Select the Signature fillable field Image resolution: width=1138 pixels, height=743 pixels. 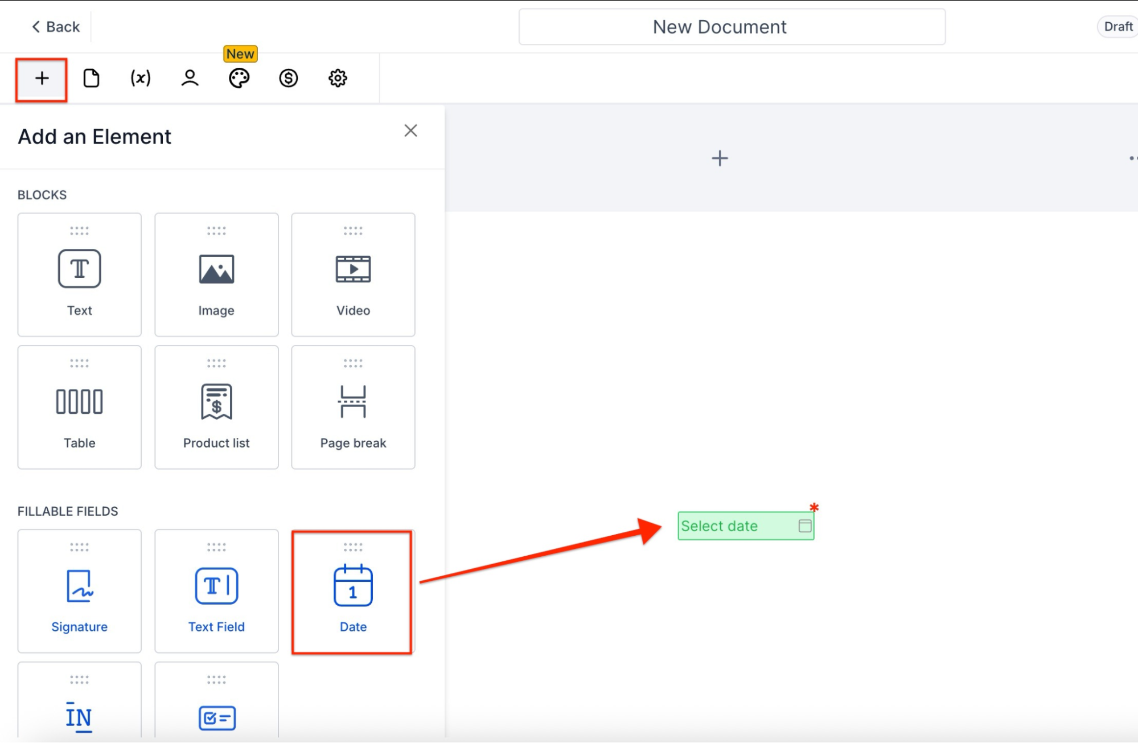(x=80, y=592)
